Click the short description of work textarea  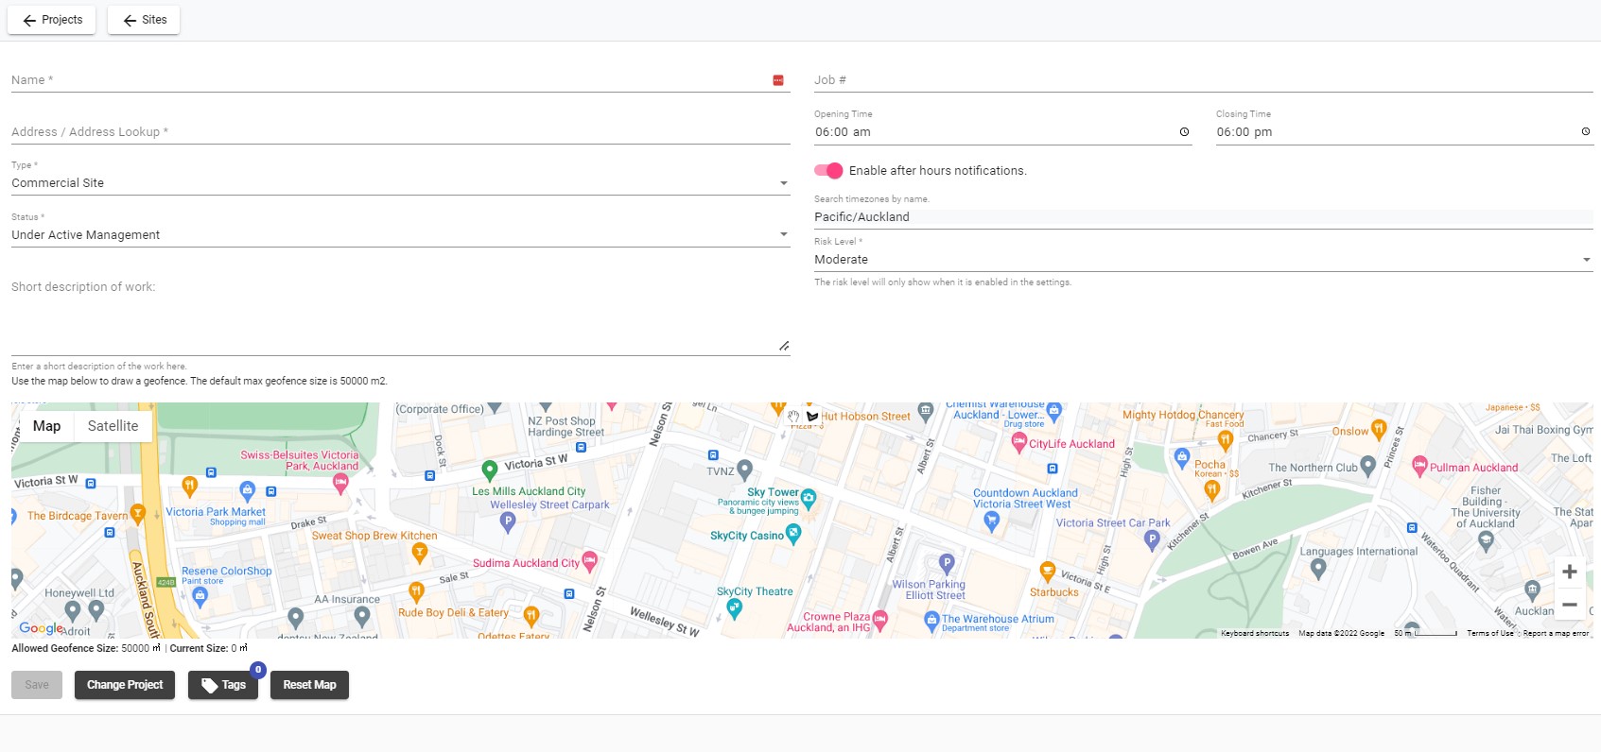[400, 316]
